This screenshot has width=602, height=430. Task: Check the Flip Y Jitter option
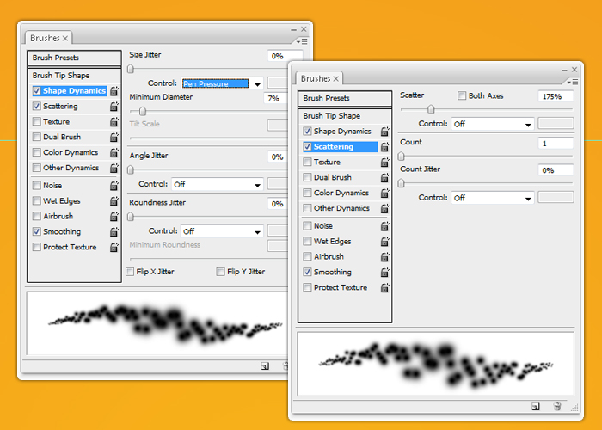[221, 272]
